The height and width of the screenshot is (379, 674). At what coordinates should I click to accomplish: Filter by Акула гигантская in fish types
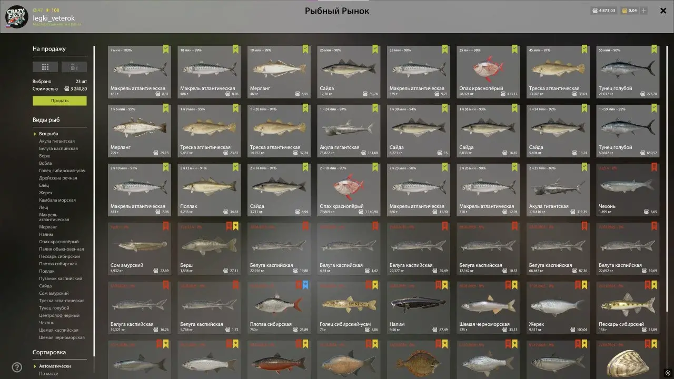point(57,141)
